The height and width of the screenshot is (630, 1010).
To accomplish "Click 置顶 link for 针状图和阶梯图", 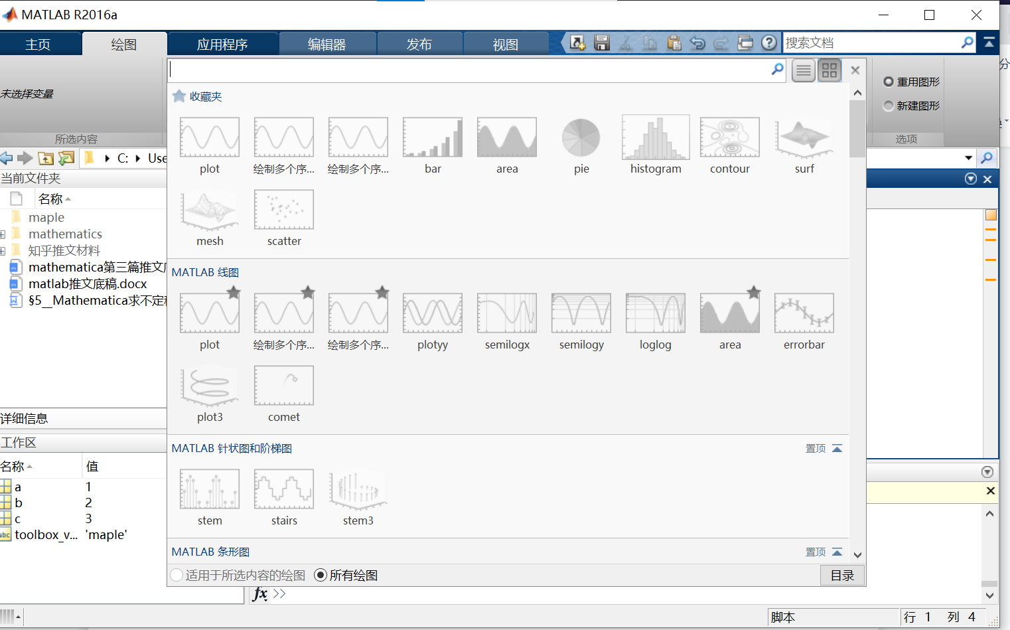I will point(816,449).
